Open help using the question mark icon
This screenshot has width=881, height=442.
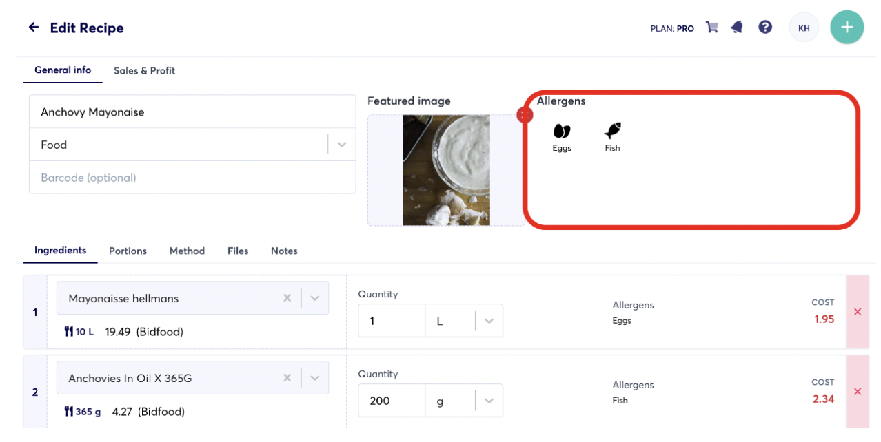coord(765,27)
